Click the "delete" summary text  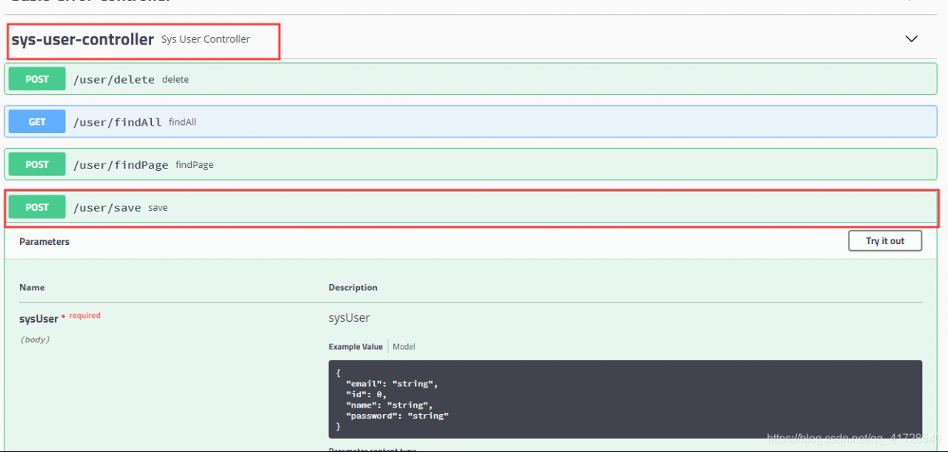[x=176, y=80]
